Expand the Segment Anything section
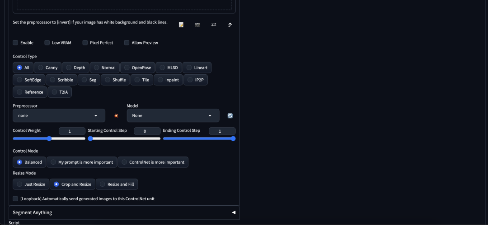The width and height of the screenshot is (488, 225). click(124, 212)
